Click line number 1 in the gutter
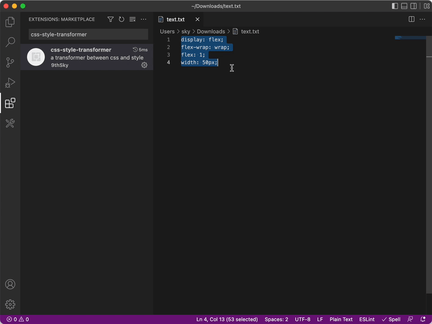The width and height of the screenshot is (432, 324). click(168, 40)
